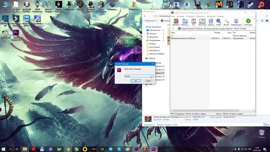The width and height of the screenshot is (270, 152).
Task: Select Pictures (Изображения) in Explorer sidebar
Action: click(153, 41)
